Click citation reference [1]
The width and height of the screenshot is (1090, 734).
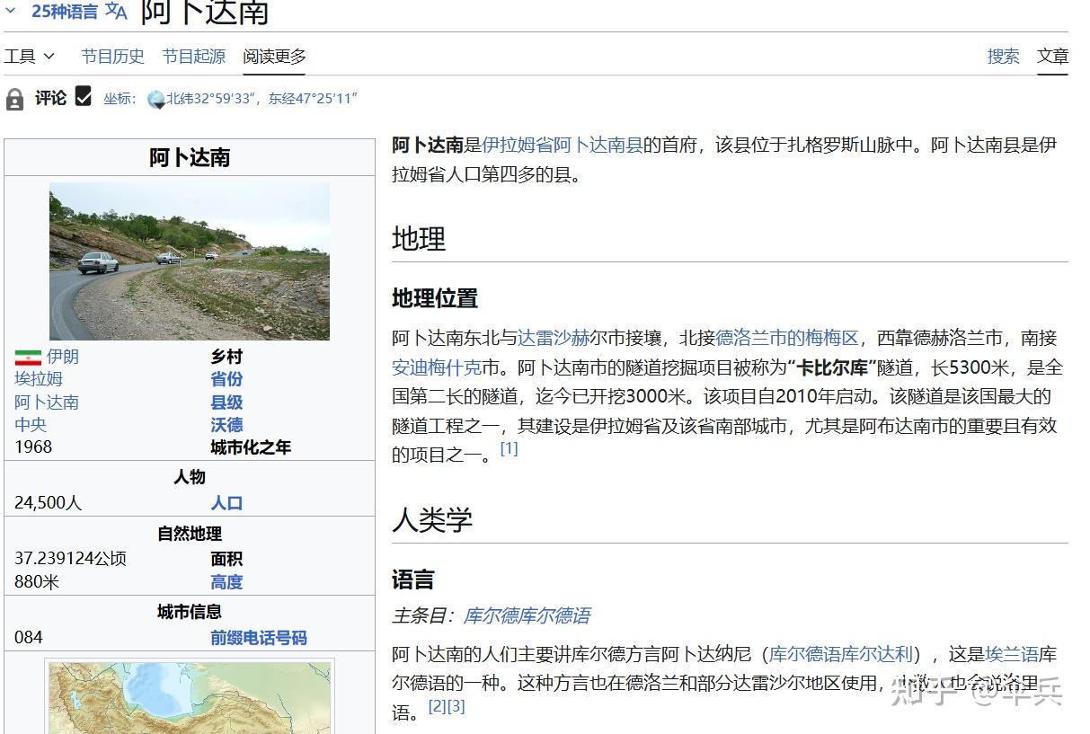click(510, 448)
